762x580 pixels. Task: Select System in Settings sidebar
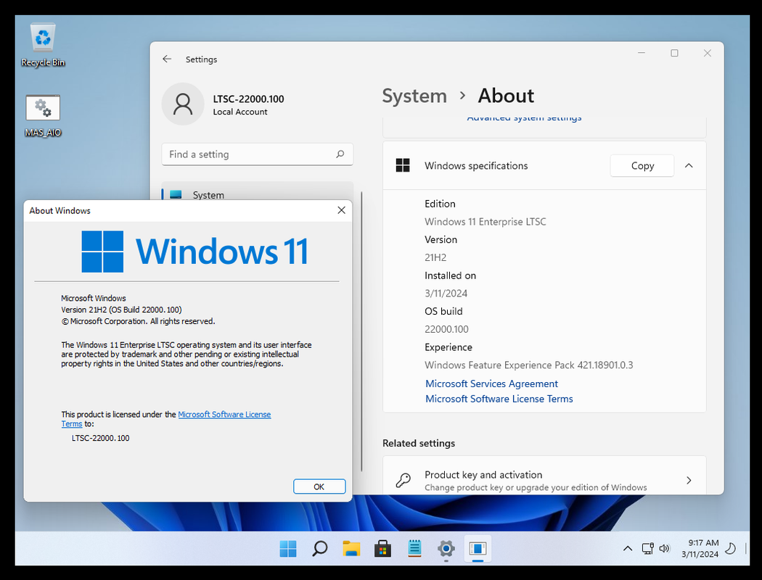tap(258, 192)
